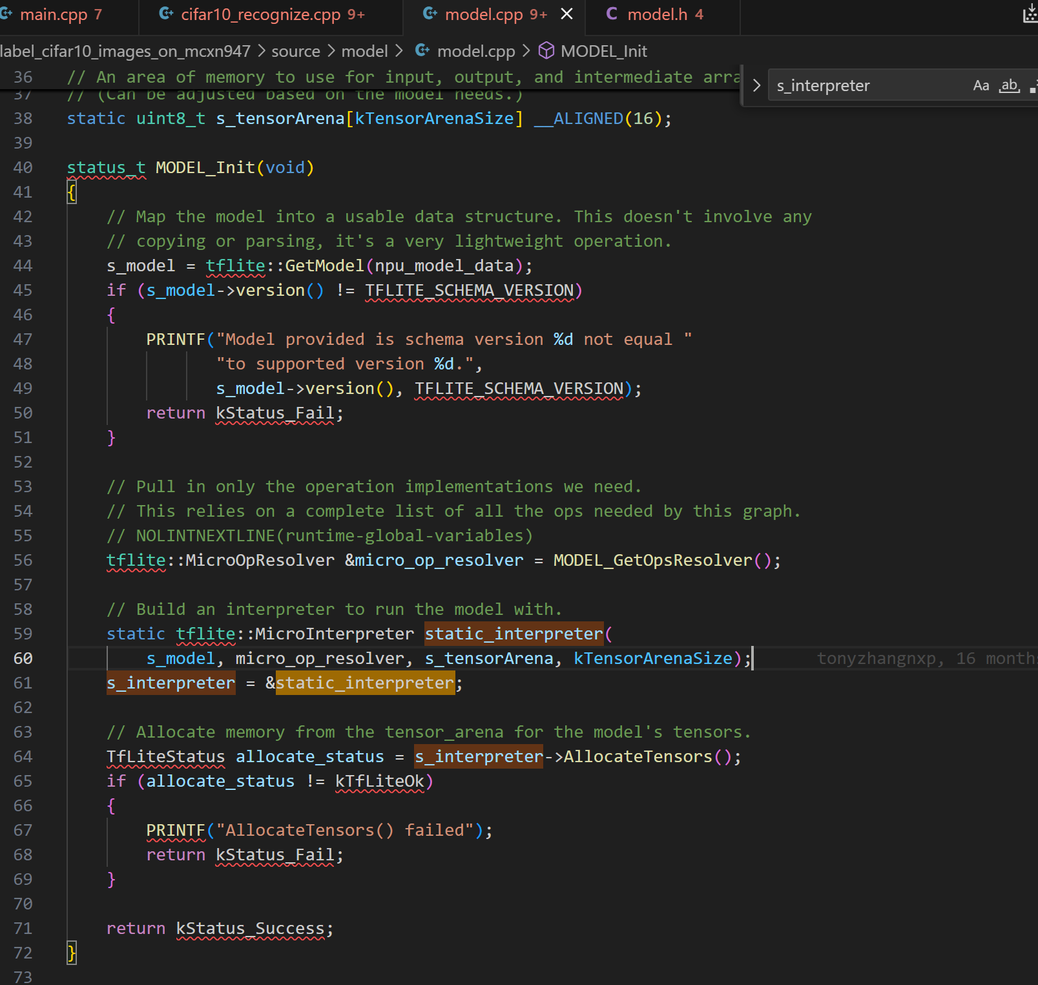Open the source folder breadcrumb

click(x=296, y=51)
